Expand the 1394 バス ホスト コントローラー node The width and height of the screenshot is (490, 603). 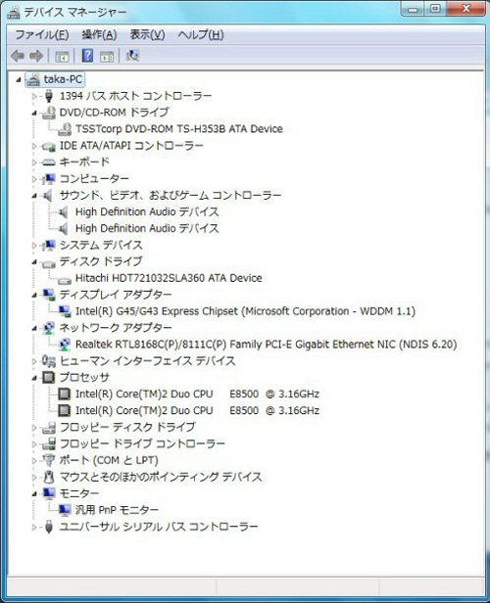pos(34,96)
